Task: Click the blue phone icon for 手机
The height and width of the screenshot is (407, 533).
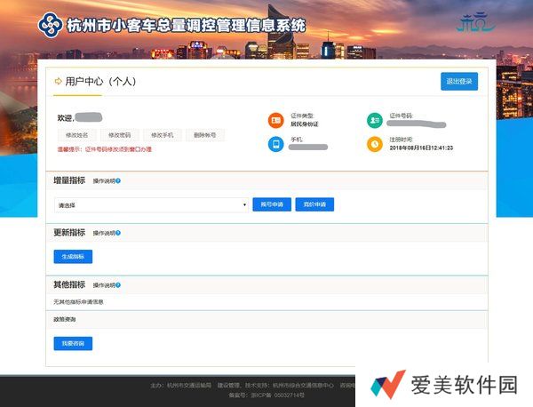Action: coord(275,144)
